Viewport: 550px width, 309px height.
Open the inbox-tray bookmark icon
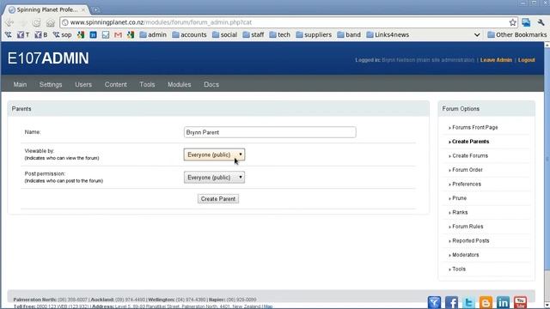(106, 34)
